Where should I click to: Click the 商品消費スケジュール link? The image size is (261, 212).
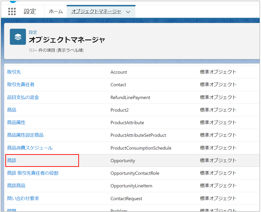coord(30,148)
